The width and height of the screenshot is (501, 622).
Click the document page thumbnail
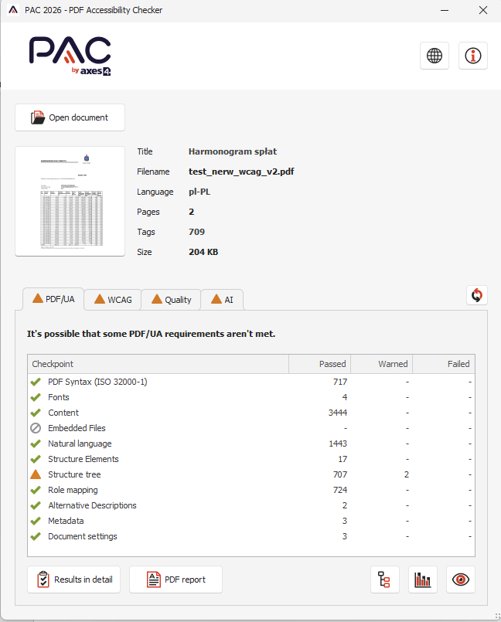point(70,201)
